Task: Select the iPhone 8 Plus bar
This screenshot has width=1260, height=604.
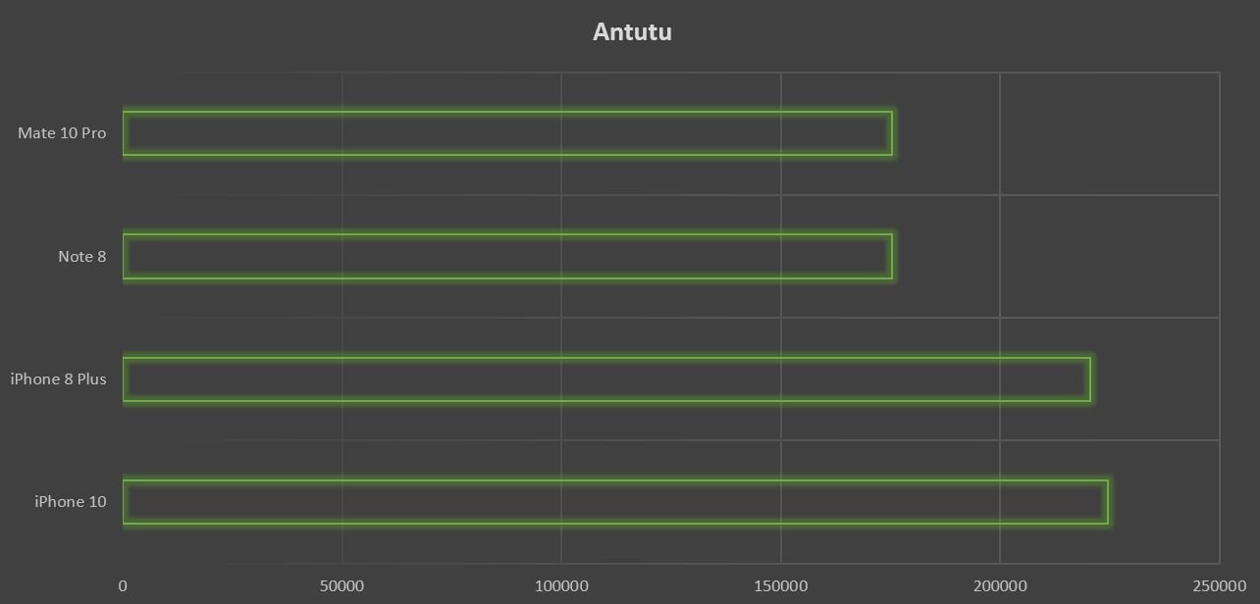Action: (x=605, y=378)
